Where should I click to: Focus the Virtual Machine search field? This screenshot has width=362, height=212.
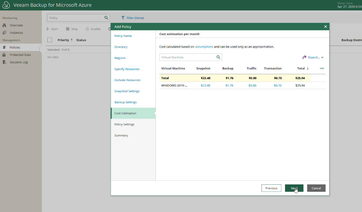click(191, 57)
